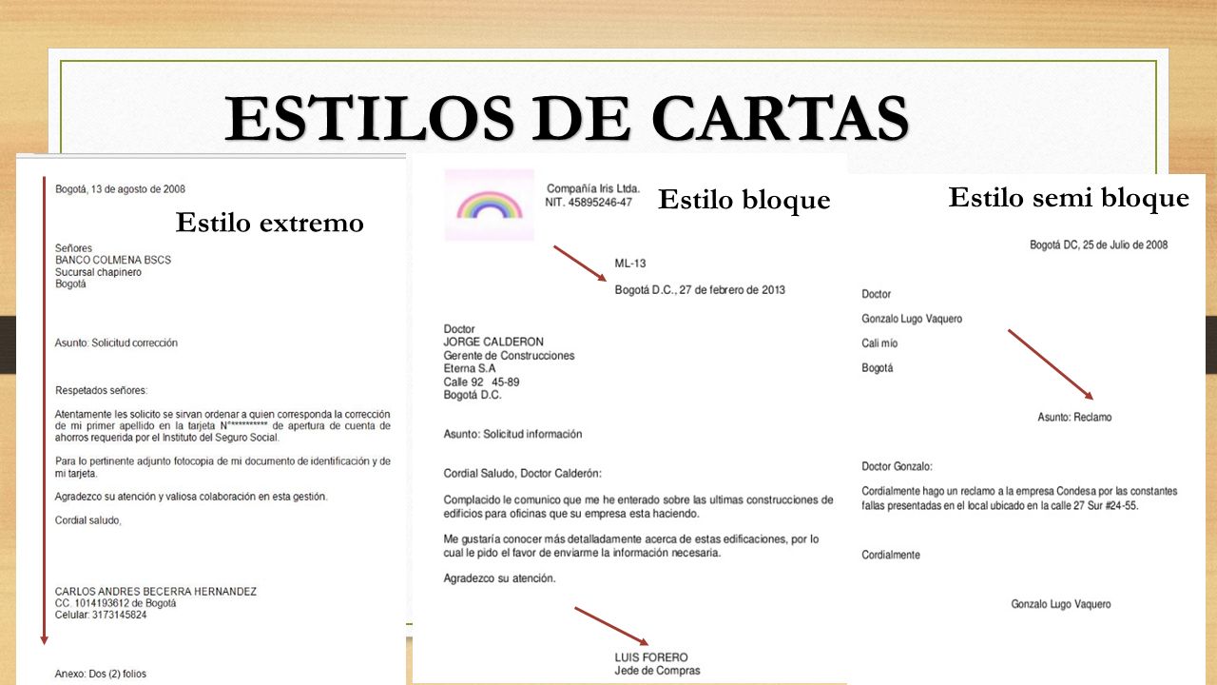Click the 'NIT. 45895246-47' text

589,203
